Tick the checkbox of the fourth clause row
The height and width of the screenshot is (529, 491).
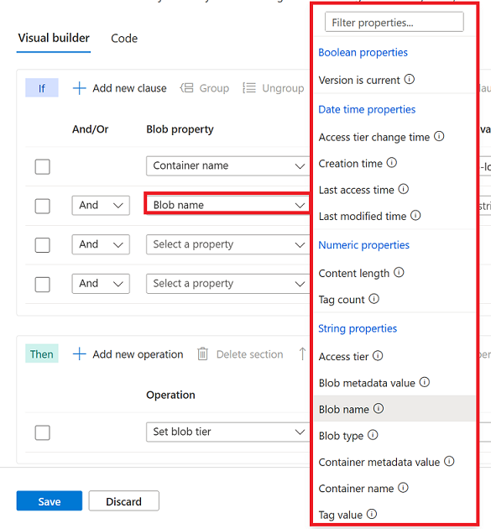pyautogui.click(x=43, y=285)
